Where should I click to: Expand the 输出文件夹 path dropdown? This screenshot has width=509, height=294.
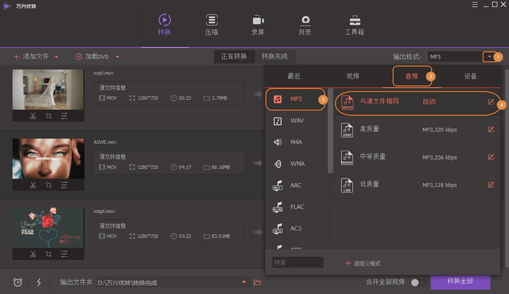tap(244, 283)
